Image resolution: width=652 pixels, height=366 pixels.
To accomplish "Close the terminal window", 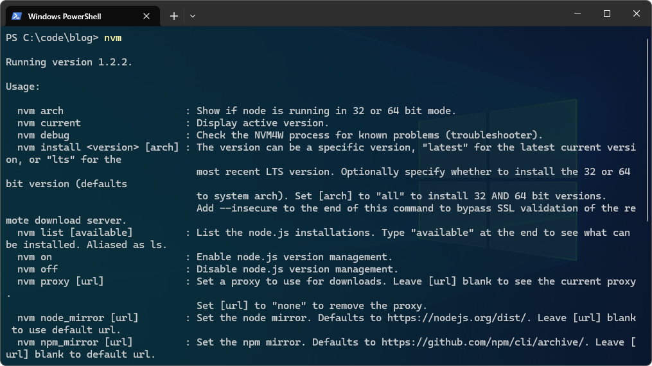I will click(636, 14).
